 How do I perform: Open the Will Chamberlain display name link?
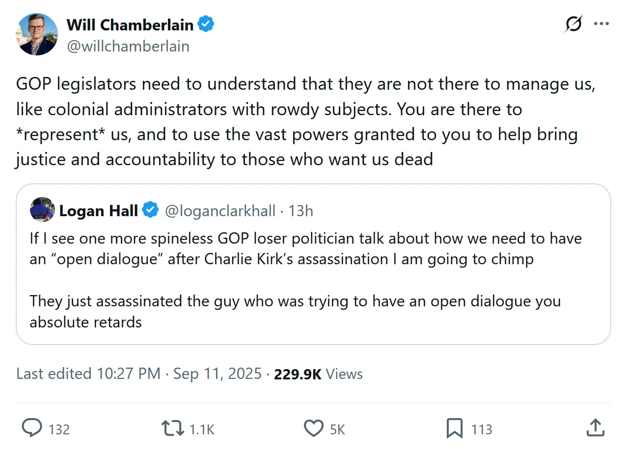point(130,24)
